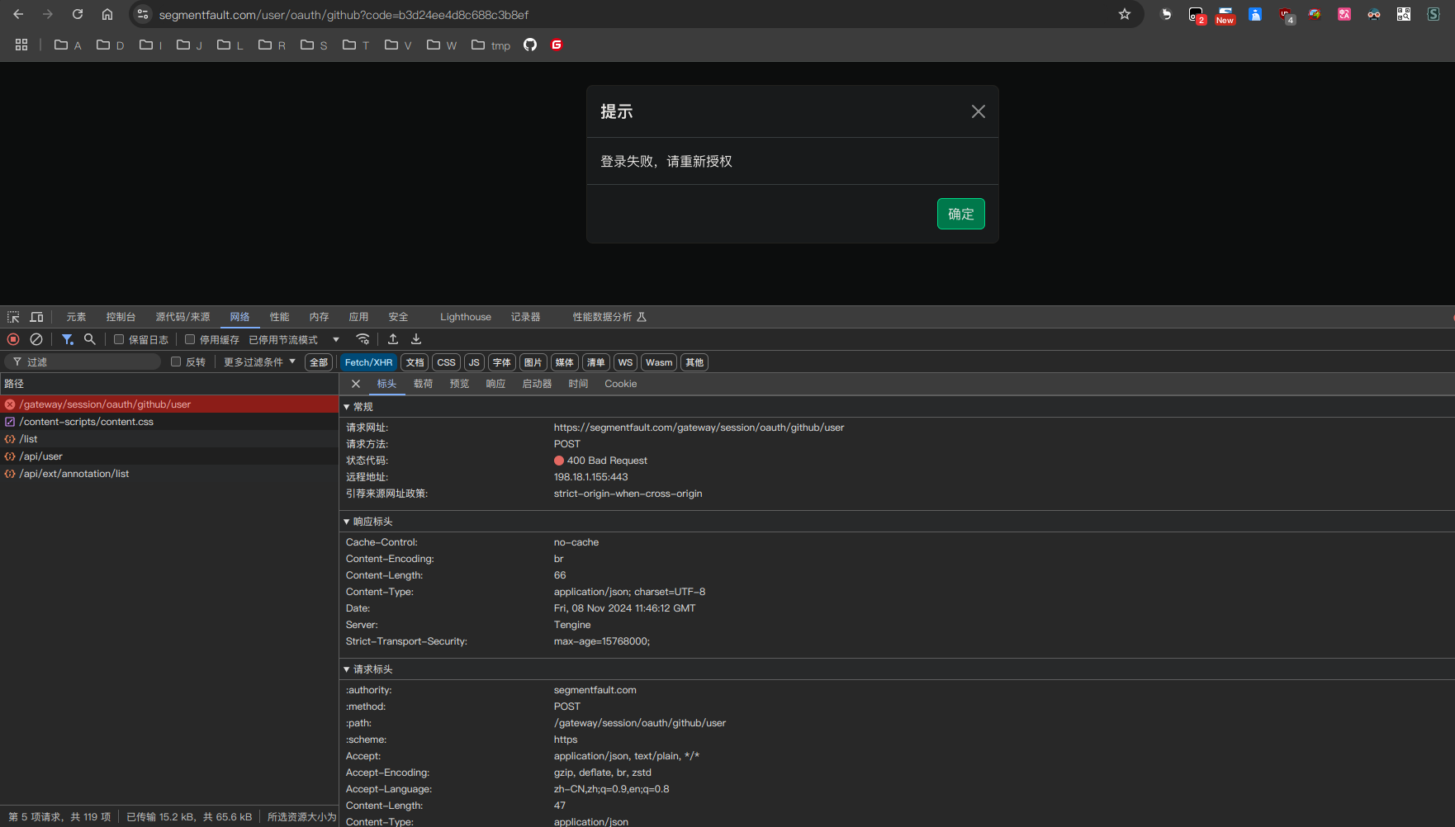Import HAR file upload icon
1455x827 pixels.
(x=393, y=339)
